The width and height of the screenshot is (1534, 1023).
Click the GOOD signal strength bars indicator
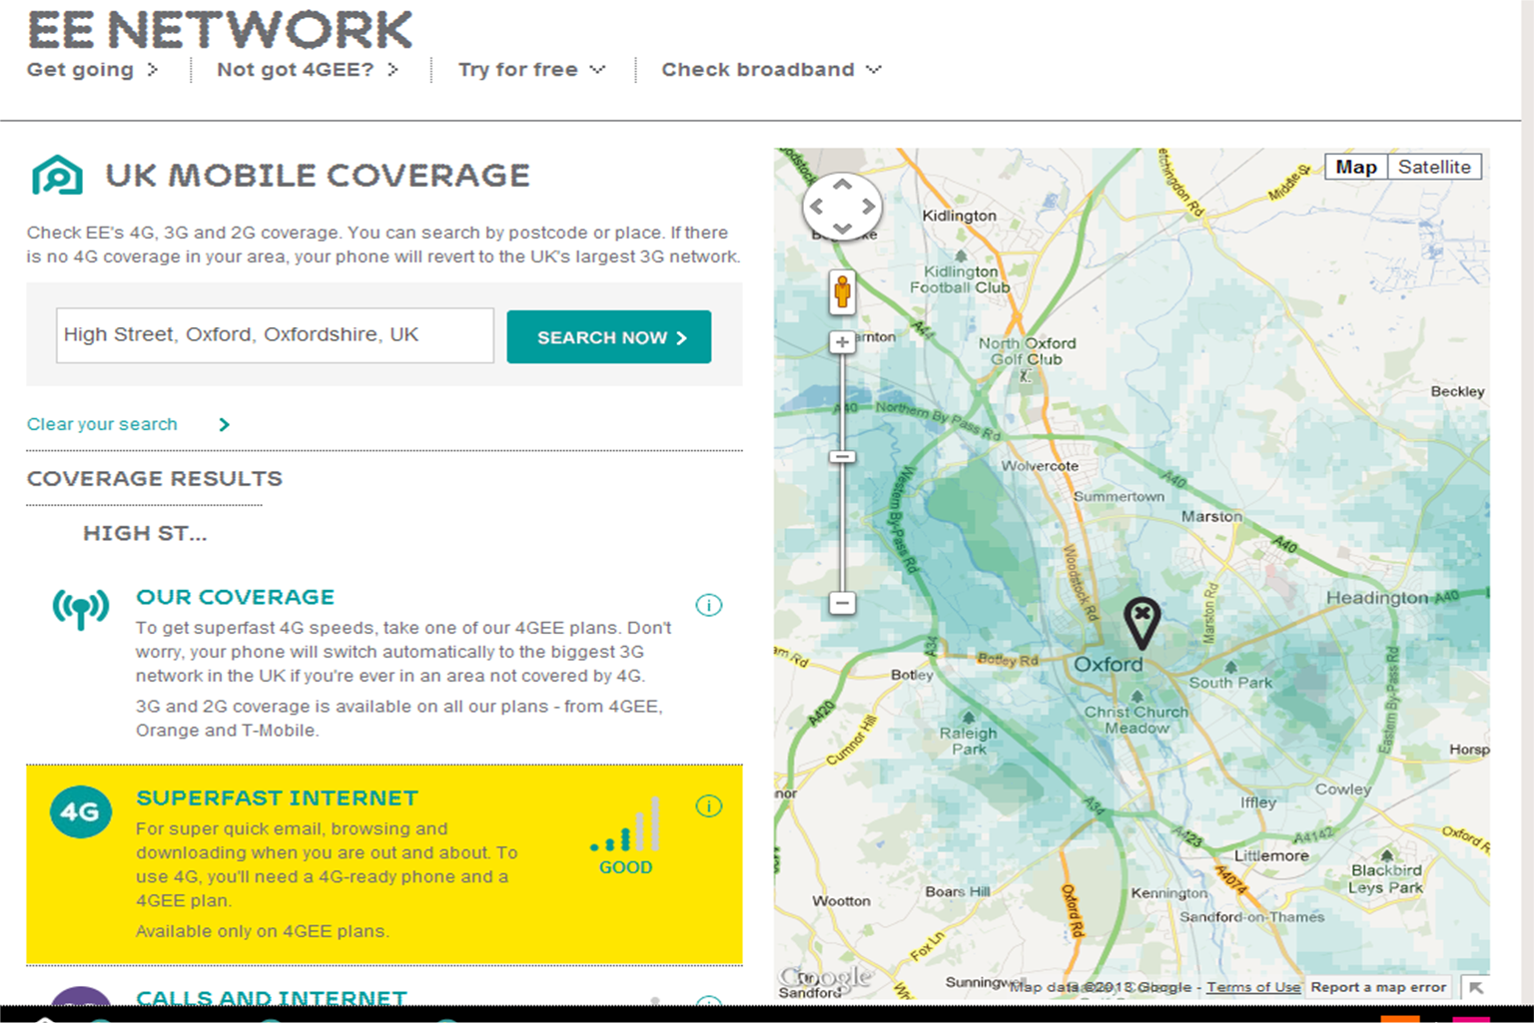coord(625,828)
